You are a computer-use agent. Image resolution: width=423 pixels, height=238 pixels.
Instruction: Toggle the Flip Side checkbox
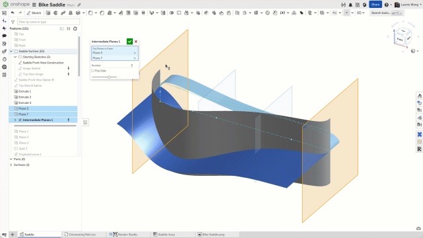[93, 71]
